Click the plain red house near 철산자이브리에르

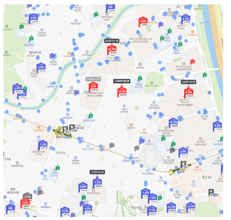coord(192,61)
